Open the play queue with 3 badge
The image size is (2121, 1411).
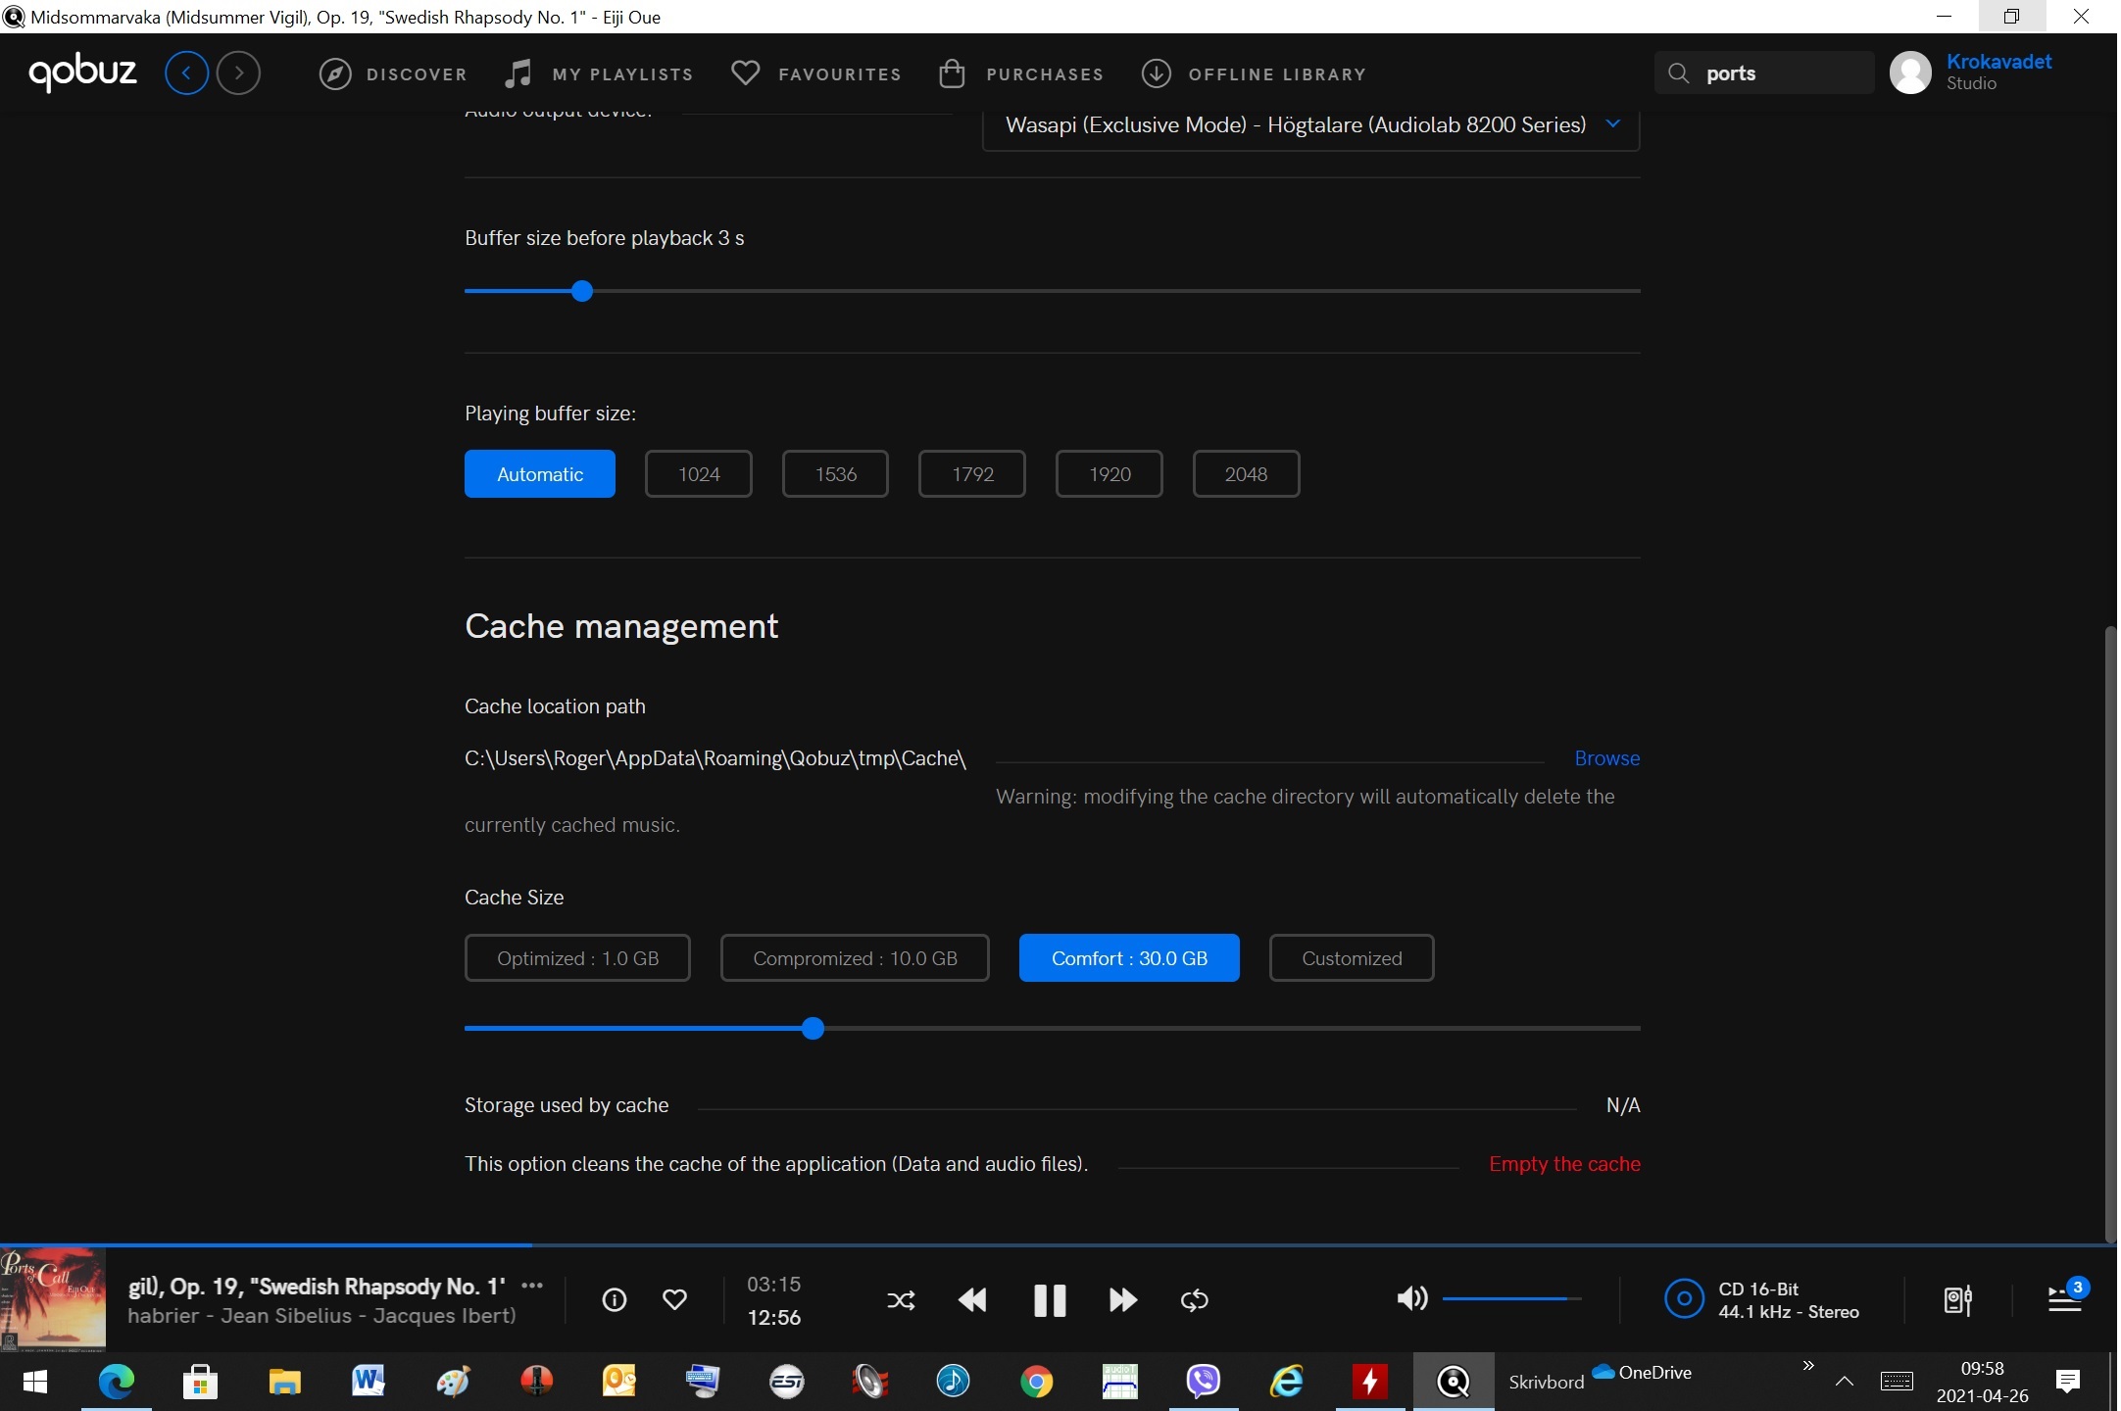(2067, 1296)
